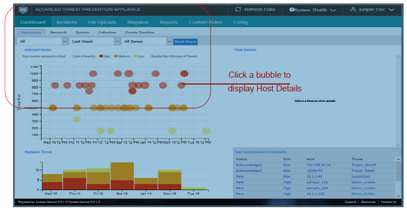Click the Reset Charts button
Screen dimensions: 407x210
point(185,41)
